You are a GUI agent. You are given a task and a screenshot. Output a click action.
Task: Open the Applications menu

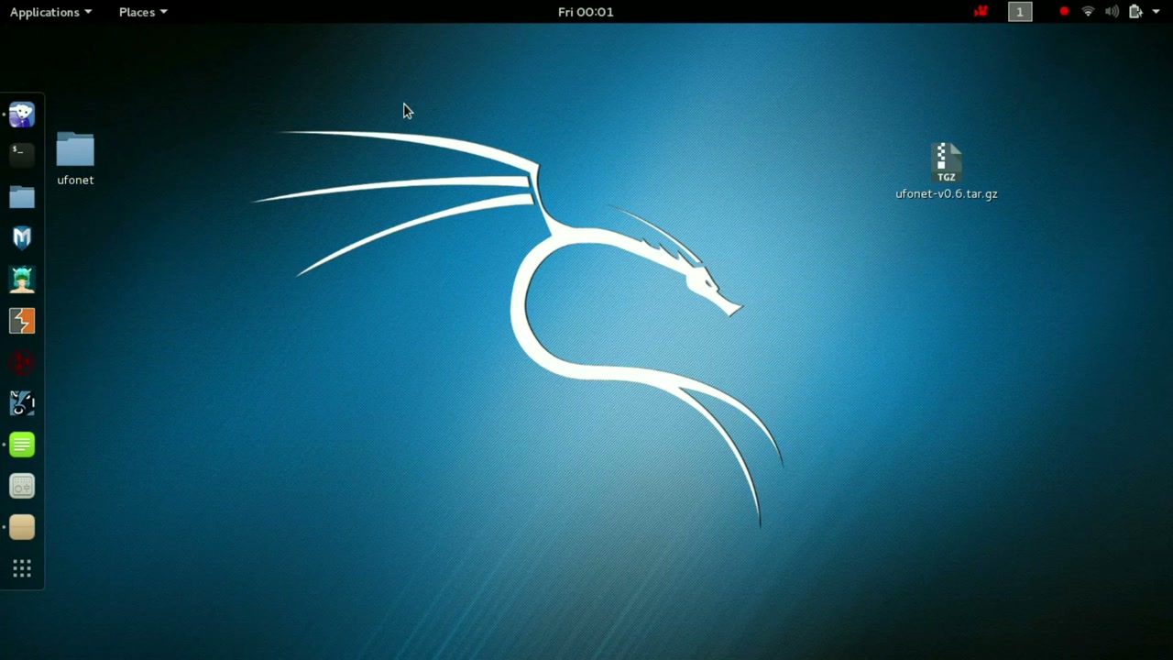[x=50, y=12]
